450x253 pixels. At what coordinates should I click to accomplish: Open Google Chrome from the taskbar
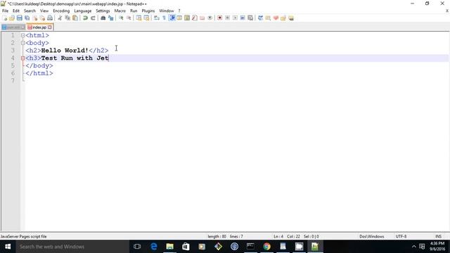click(266, 247)
